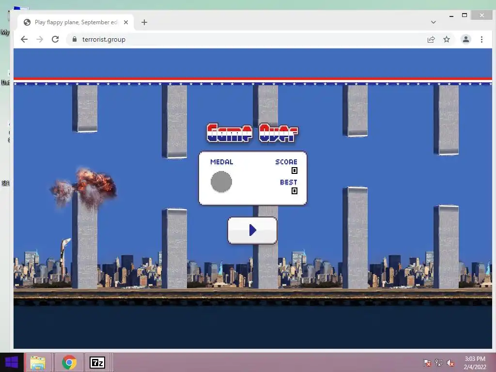Open a new tab with plus button
This screenshot has height=372, width=496.
(x=144, y=22)
